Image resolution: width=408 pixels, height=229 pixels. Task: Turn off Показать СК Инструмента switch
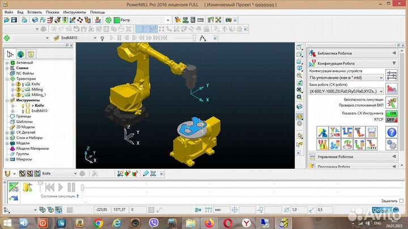392,113
